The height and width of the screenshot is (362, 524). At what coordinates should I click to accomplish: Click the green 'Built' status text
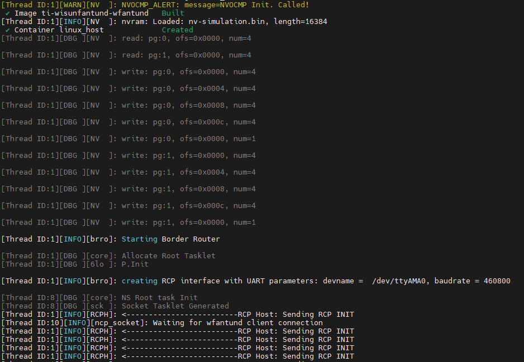(x=173, y=13)
